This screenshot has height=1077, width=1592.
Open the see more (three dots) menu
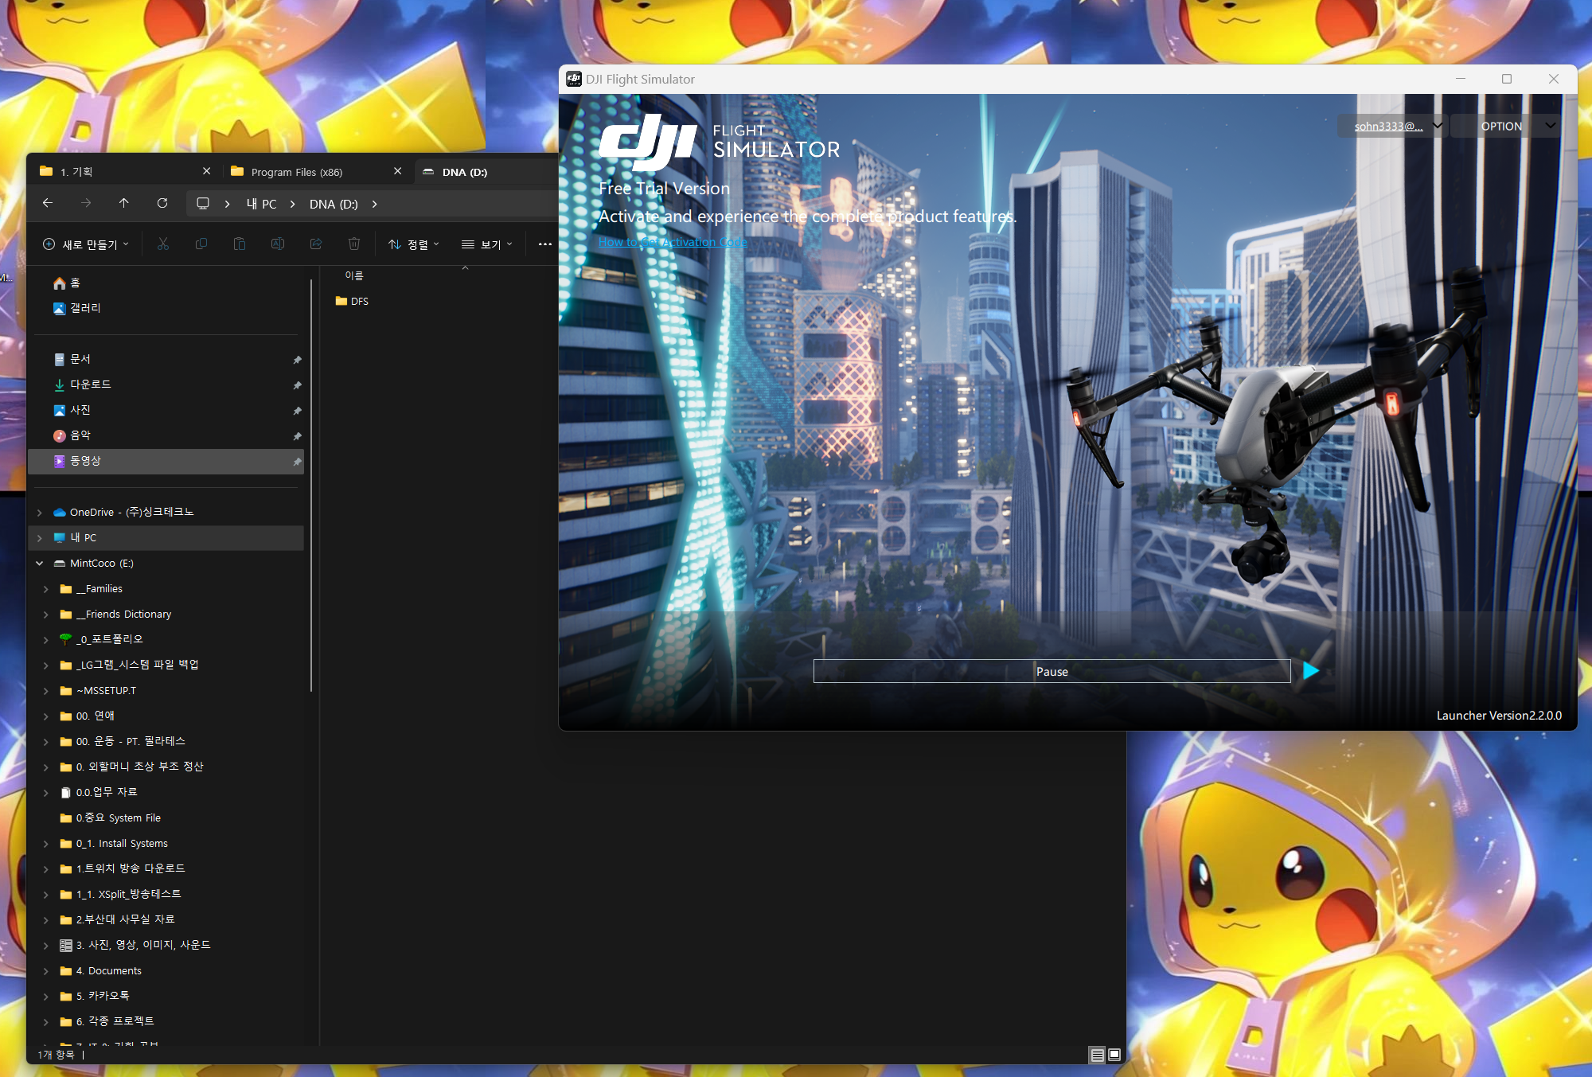click(x=544, y=244)
